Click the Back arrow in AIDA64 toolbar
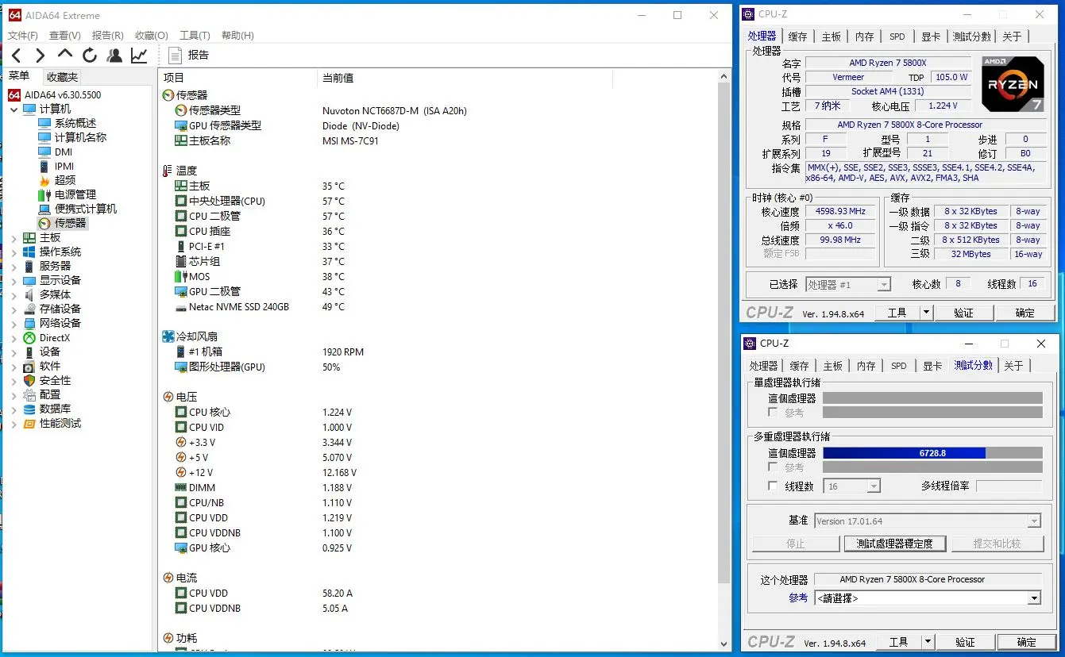 click(x=16, y=55)
